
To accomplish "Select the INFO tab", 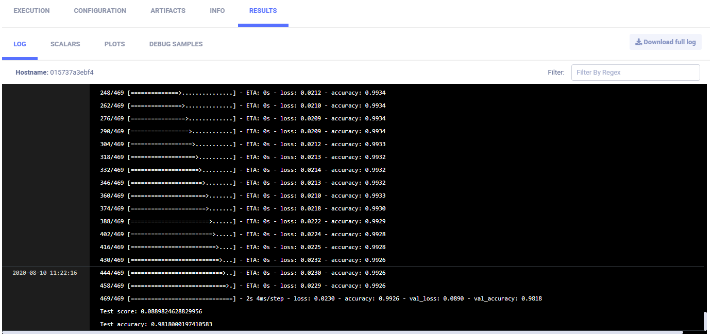I will tap(217, 11).
